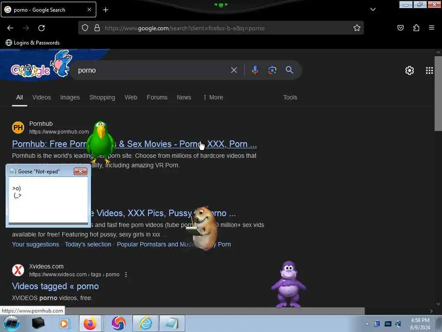
Task: Open black box taskbar program
Action: point(38,323)
